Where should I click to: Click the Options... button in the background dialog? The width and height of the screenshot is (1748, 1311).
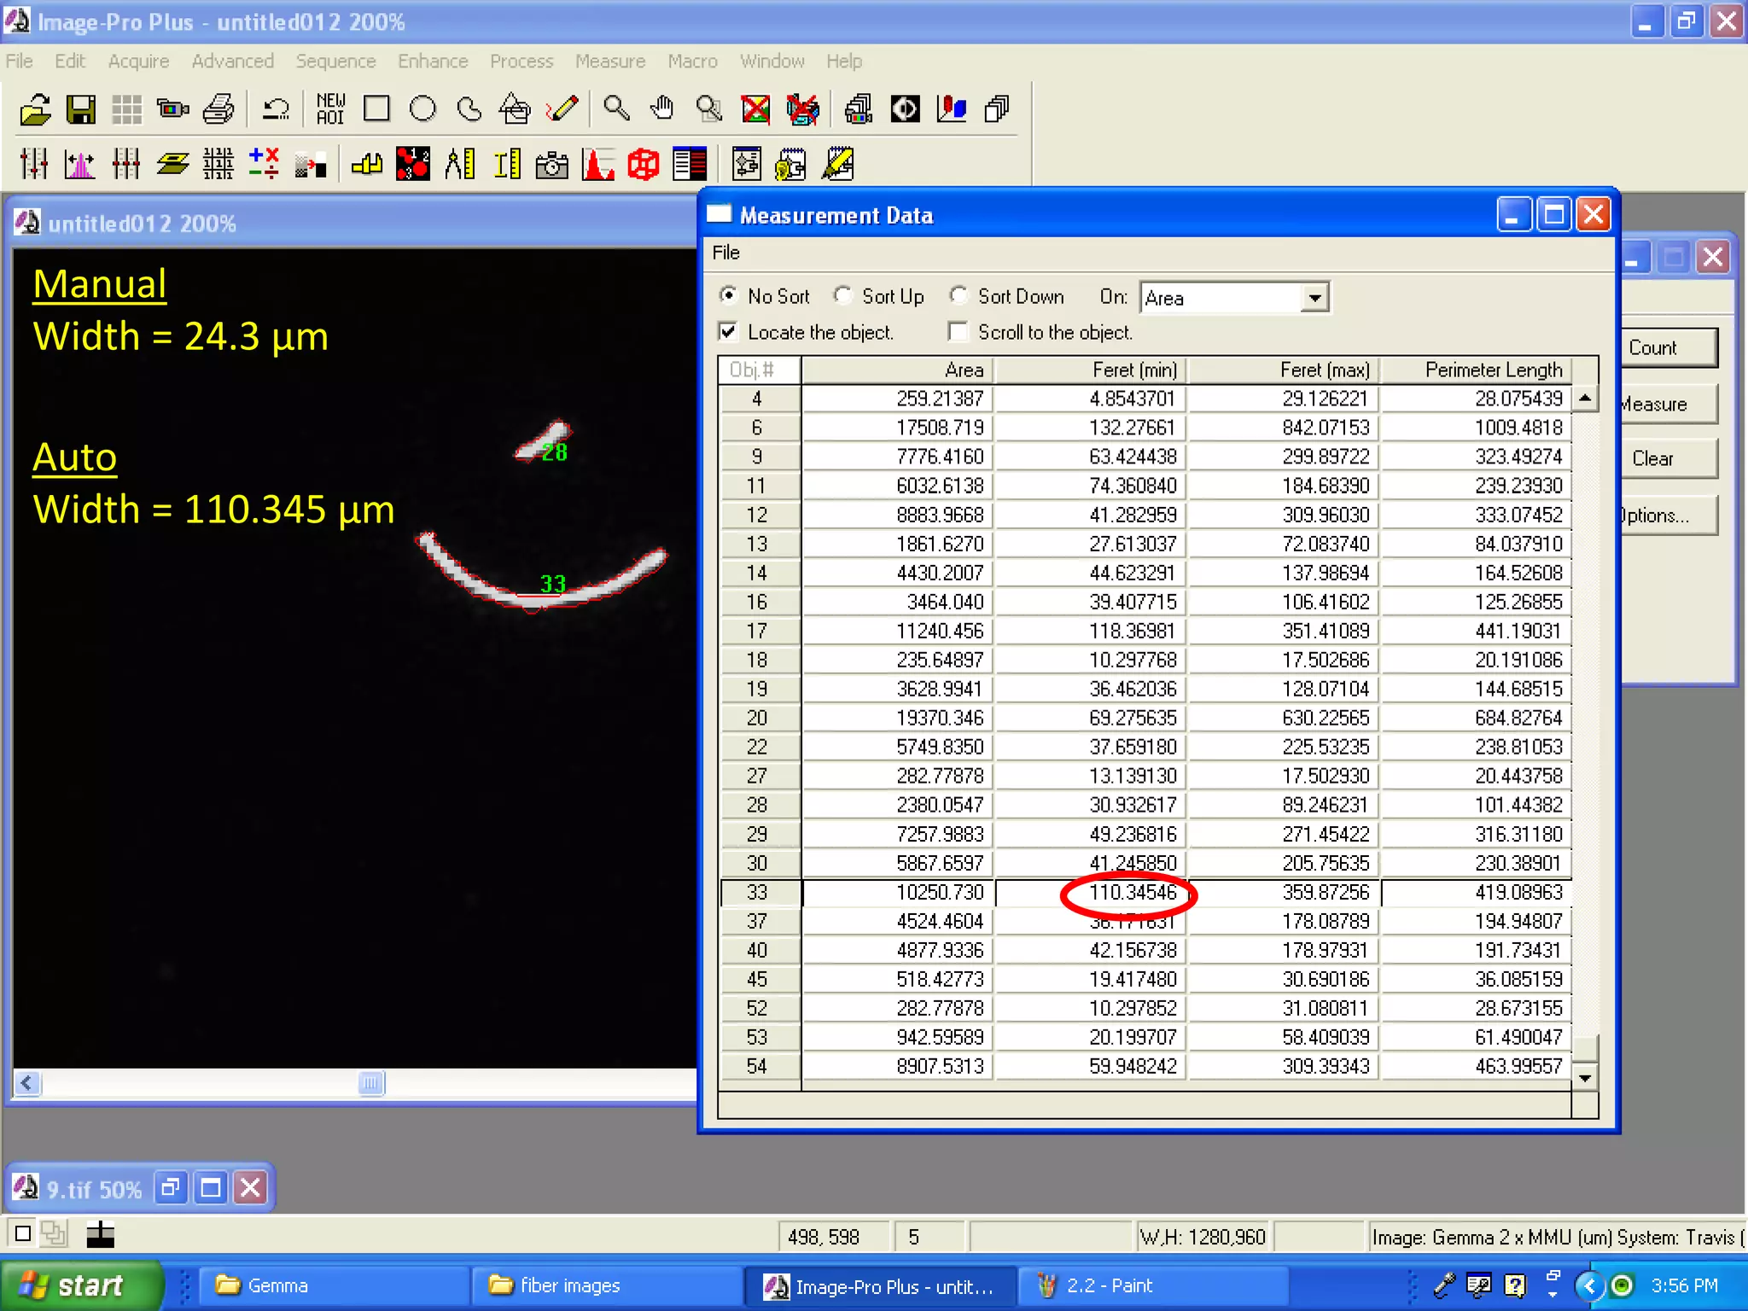pyautogui.click(x=1668, y=516)
